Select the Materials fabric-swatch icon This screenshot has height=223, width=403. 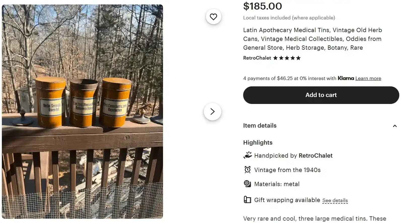click(247, 184)
